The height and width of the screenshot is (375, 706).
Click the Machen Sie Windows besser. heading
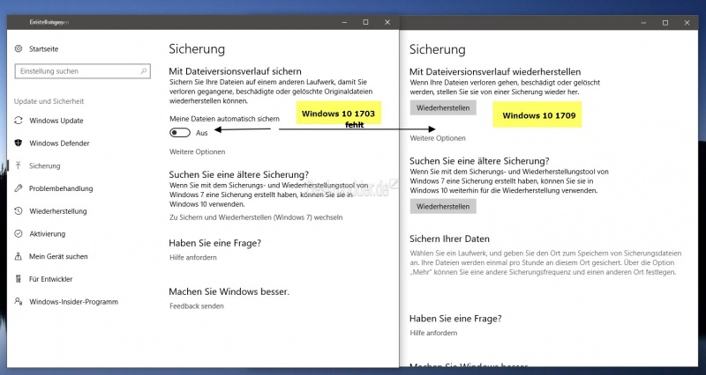229,292
